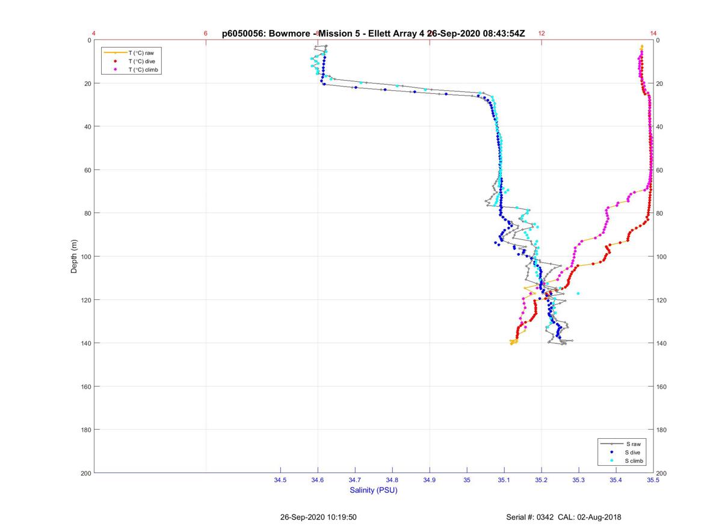Click the salinity tick label 34.7
This screenshot has height=532, width=722.
pyautogui.click(x=355, y=480)
